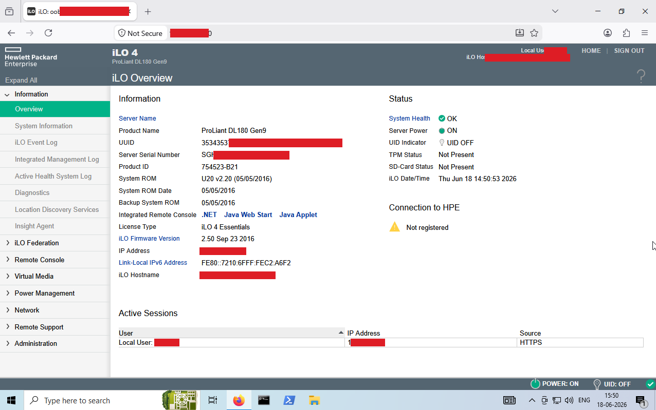
Task: Open a new browser tab
Action: coord(148,11)
